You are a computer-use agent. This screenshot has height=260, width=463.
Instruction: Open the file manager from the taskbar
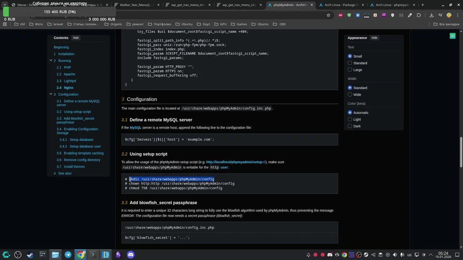(x=55, y=255)
